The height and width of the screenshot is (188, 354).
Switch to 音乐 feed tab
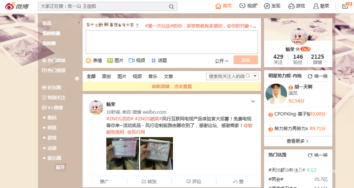point(152,76)
